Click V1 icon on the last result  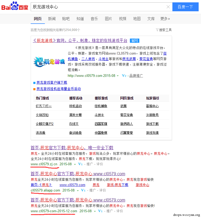pyautogui.click(x=100, y=211)
